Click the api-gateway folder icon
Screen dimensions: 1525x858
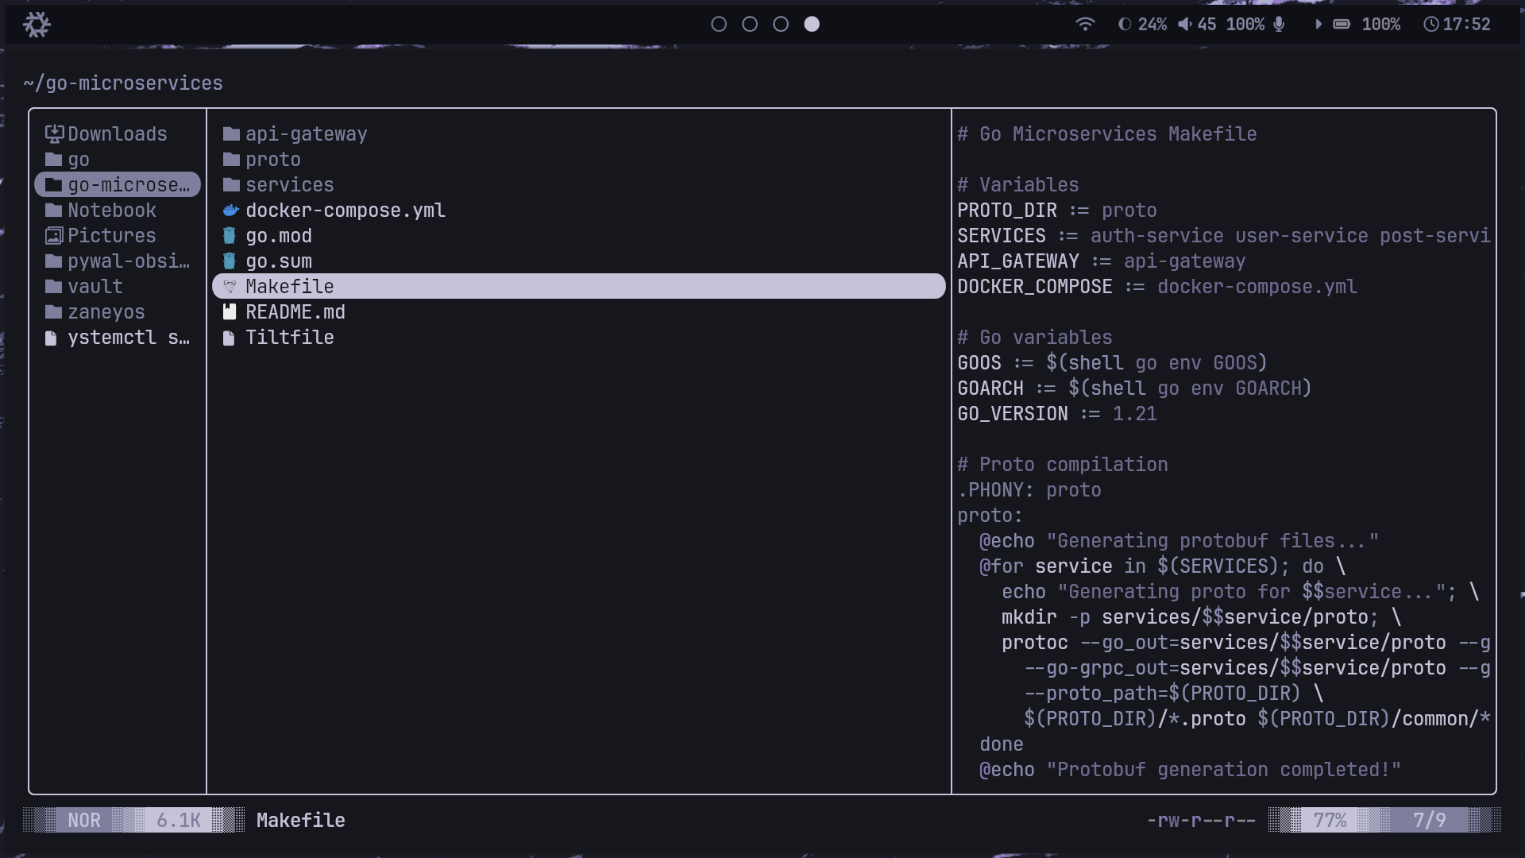231,133
